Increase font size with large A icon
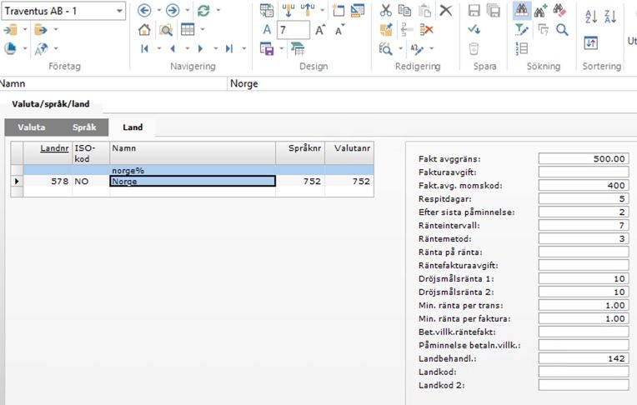637x405 pixels. click(320, 30)
